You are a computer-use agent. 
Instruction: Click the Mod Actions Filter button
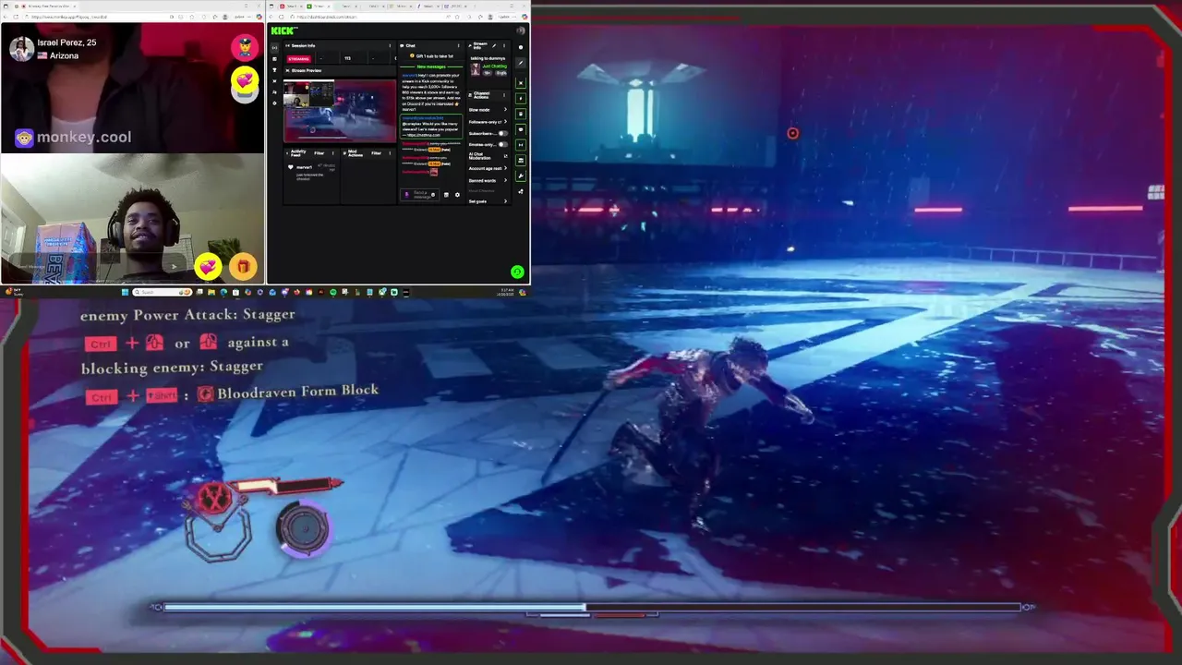coord(376,153)
